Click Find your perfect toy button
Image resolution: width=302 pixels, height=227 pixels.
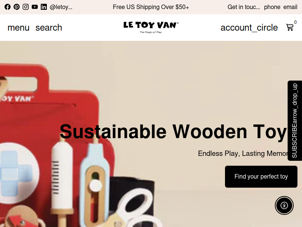point(261,177)
